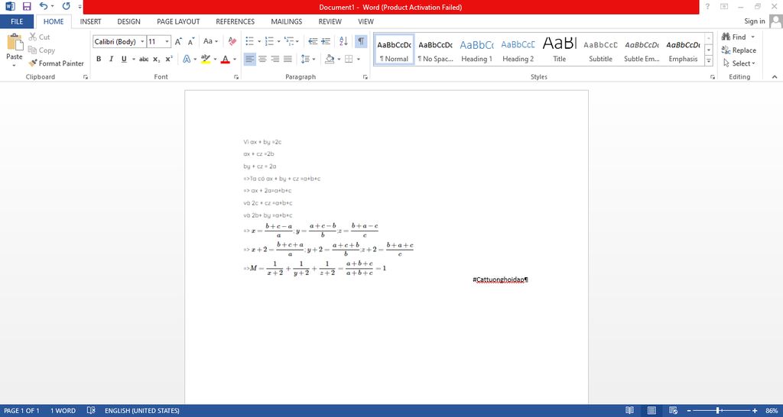Apply the Subtitle style
The width and height of the screenshot is (783, 417).
(600, 50)
